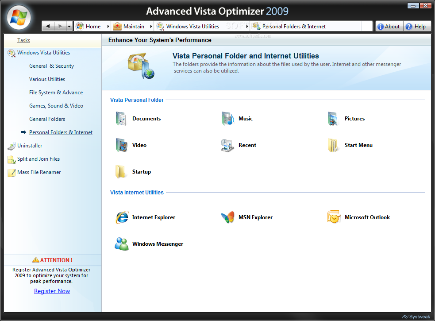435x321 pixels.
Task: Click the Home breadcrumb icon
Action: point(80,27)
